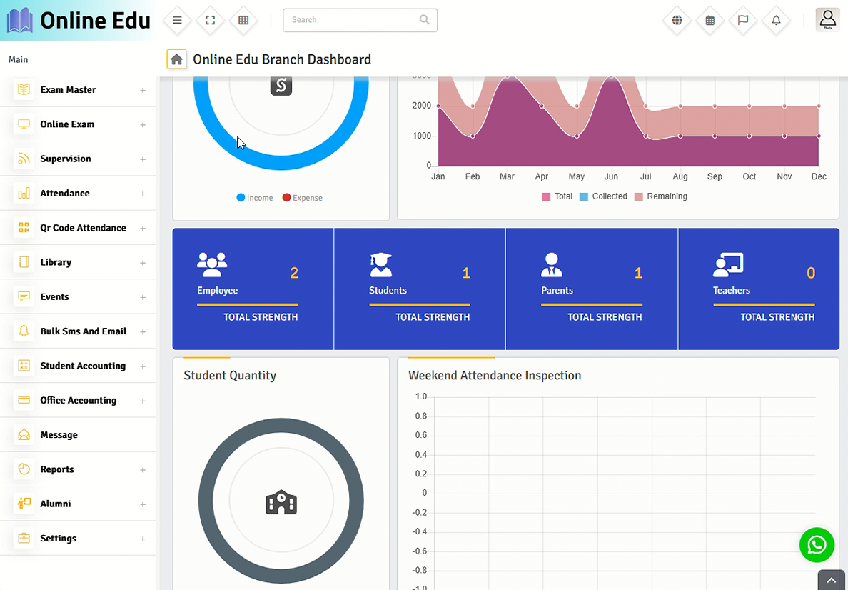This screenshot has height=590, width=848.
Task: Click the green WhatsApp chat button
Action: pos(817,545)
